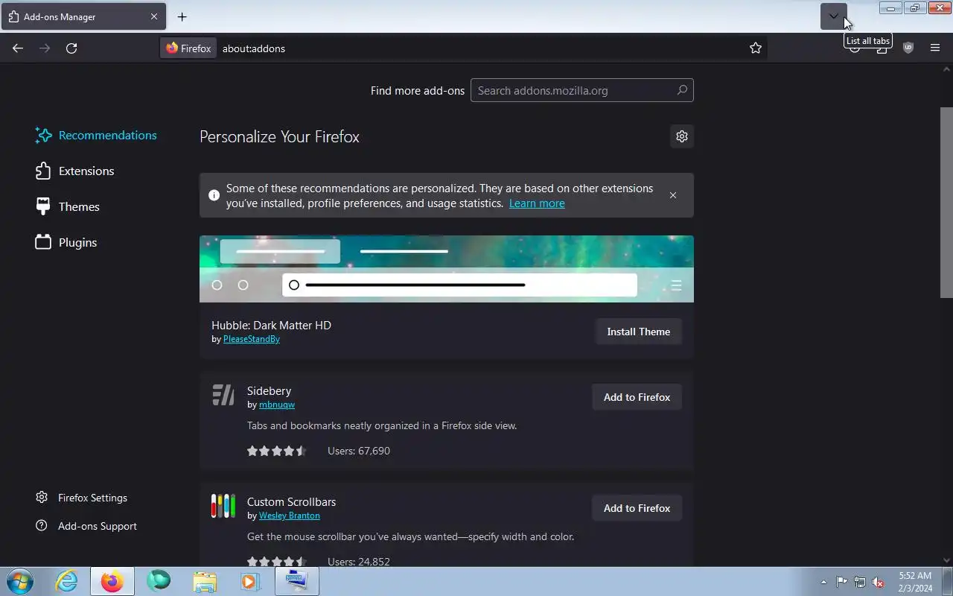Open the tools gear menu for add-ons
The width and height of the screenshot is (953, 596).
(682, 136)
